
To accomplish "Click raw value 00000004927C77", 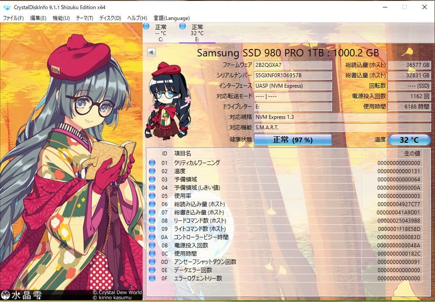I will coord(398,204).
